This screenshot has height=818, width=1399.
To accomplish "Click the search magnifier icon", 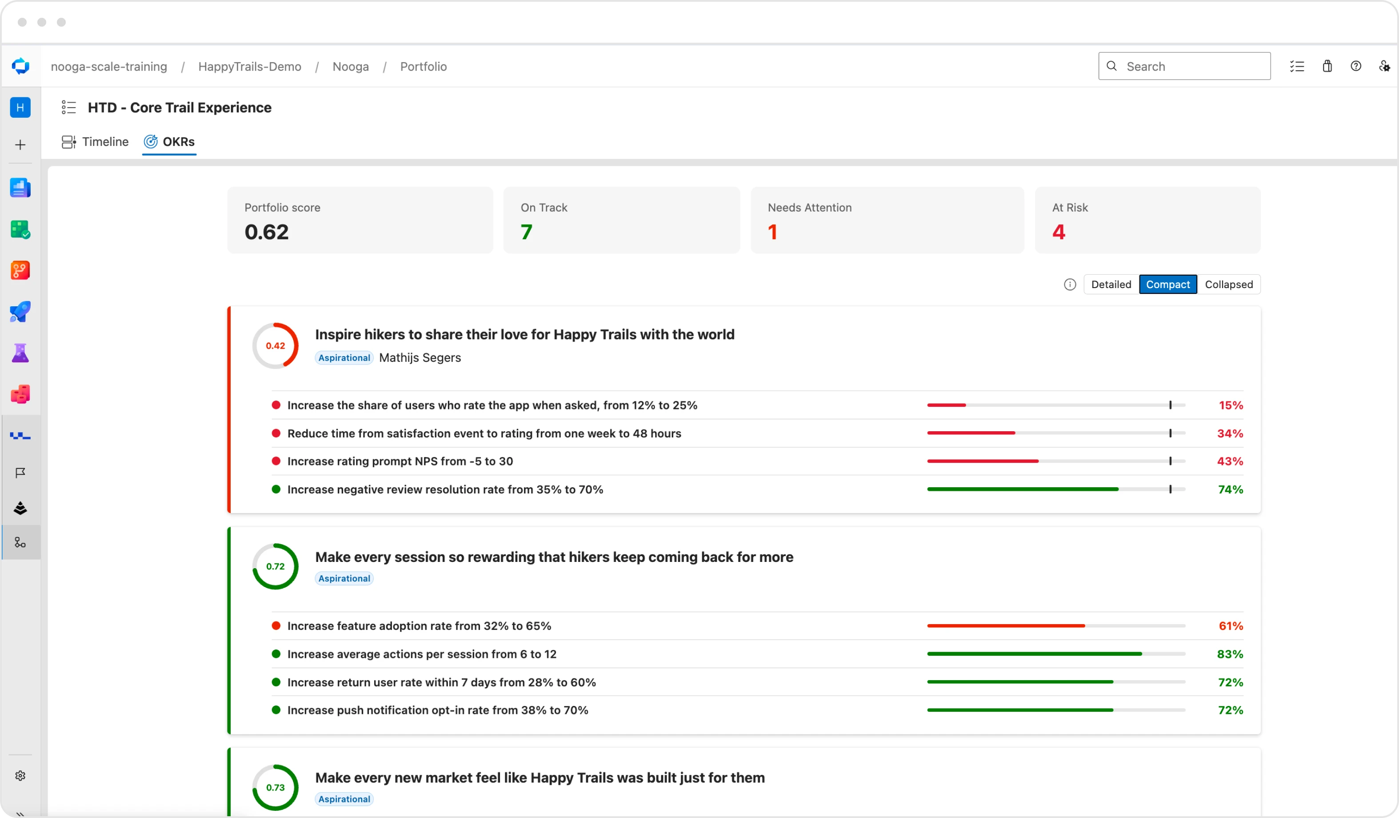I will 1111,66.
